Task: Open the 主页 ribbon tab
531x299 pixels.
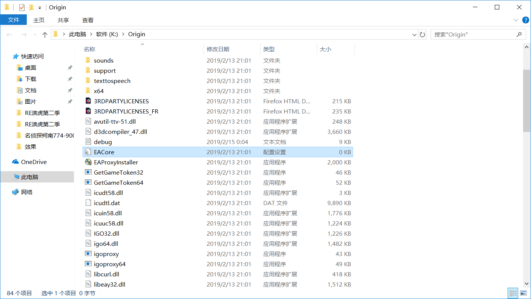Action: (38, 20)
